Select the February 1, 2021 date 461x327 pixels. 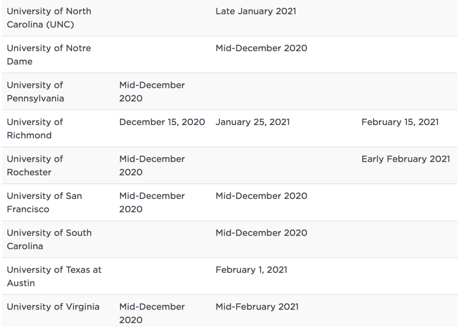point(251,270)
